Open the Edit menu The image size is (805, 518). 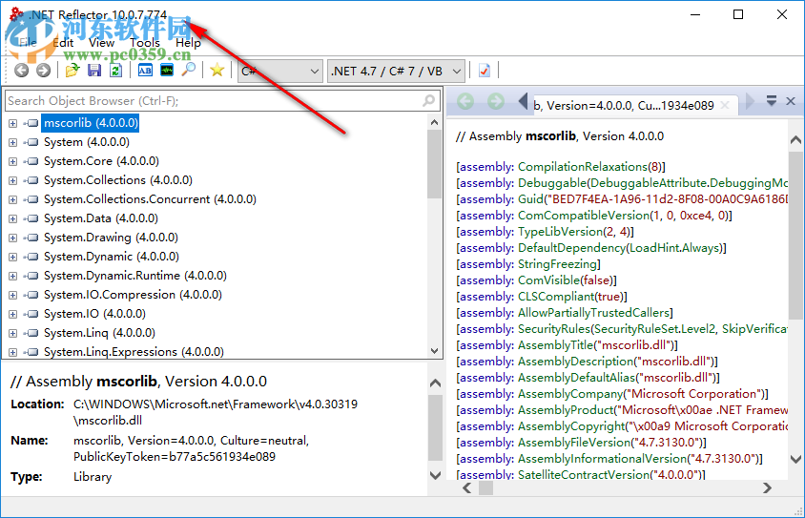click(64, 43)
